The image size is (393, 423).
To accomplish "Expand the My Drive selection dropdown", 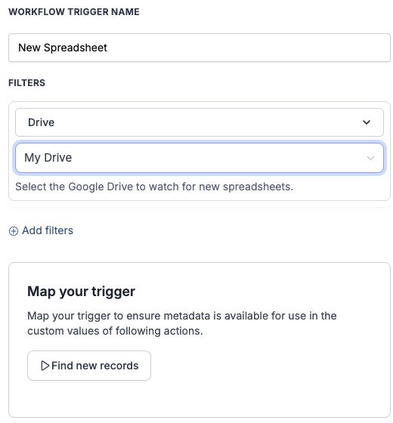I will point(200,158).
